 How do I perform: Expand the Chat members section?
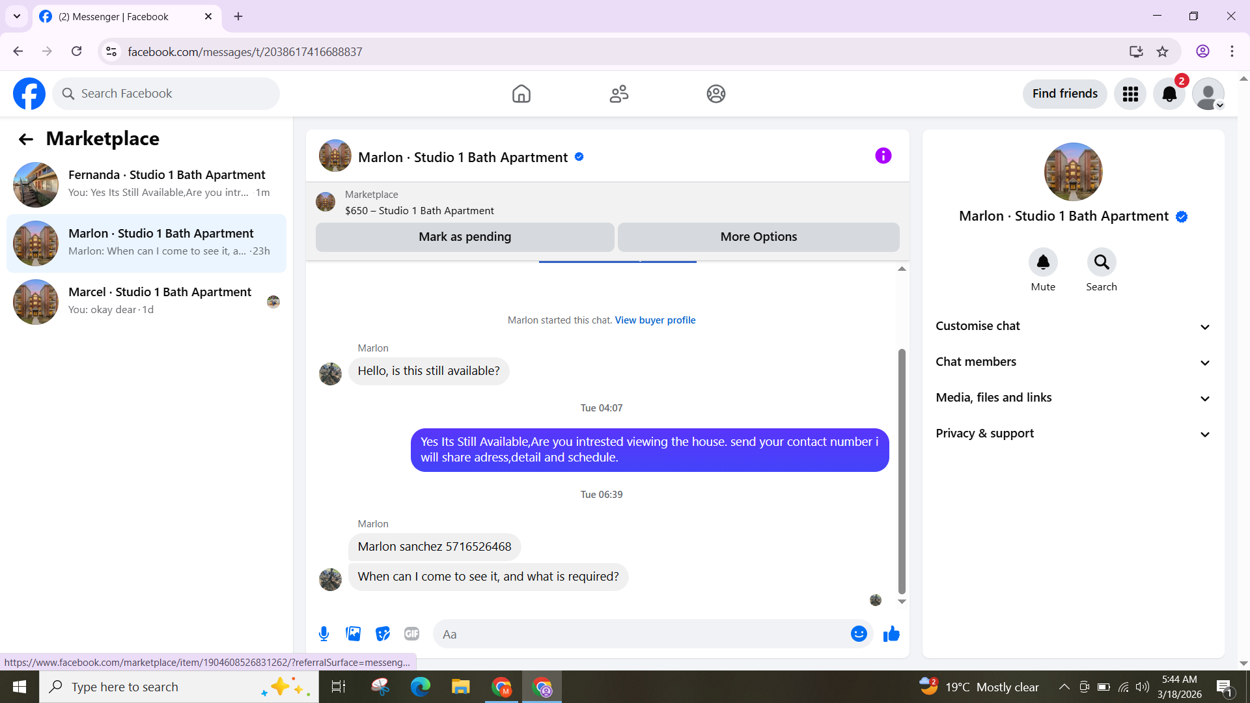click(1073, 362)
